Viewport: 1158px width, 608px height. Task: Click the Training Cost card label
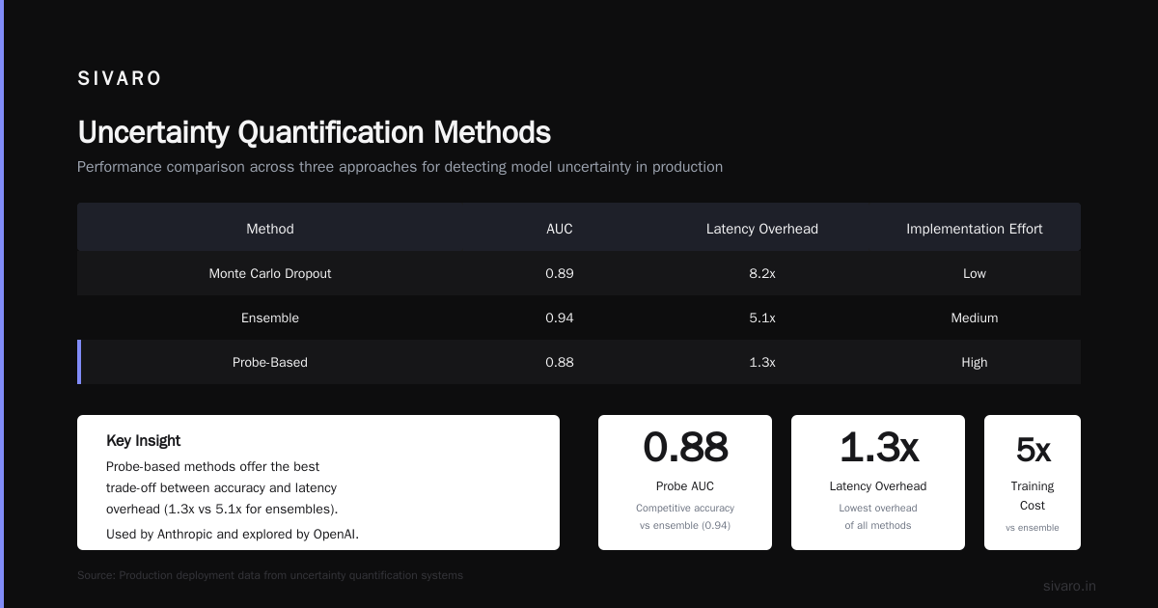(x=1033, y=496)
